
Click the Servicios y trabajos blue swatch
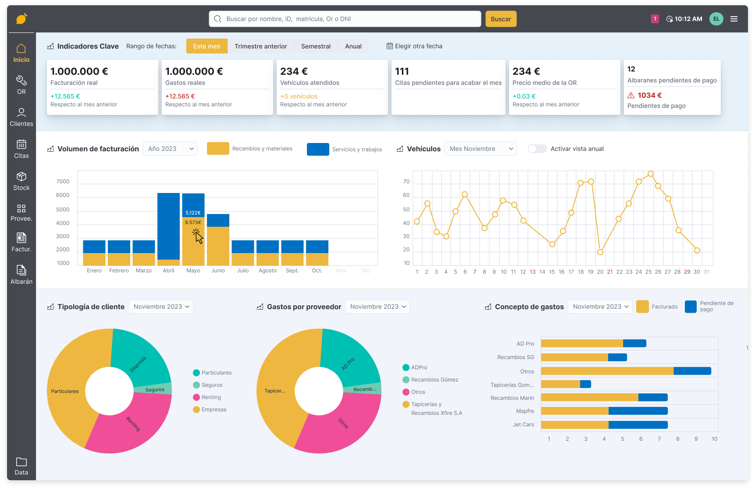[x=318, y=149]
